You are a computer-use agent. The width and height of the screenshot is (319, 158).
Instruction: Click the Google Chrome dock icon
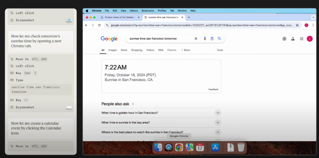(x=179, y=147)
